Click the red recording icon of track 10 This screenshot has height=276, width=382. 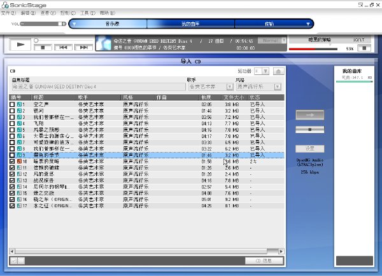point(20,162)
